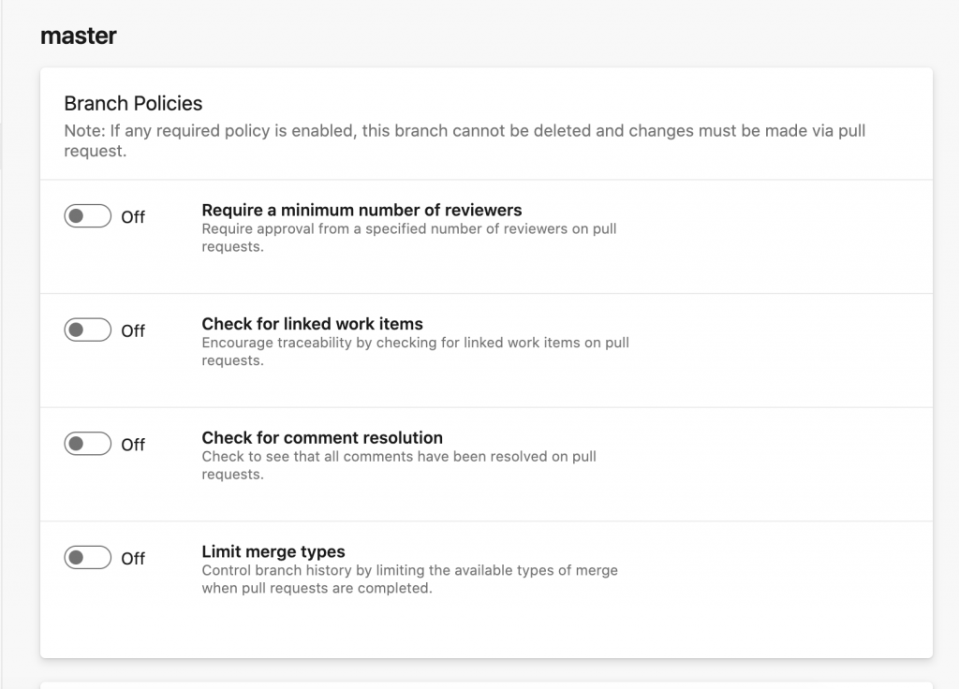This screenshot has height=689, width=959.
Task: Click the Off label beside linked work items
Action: click(133, 331)
